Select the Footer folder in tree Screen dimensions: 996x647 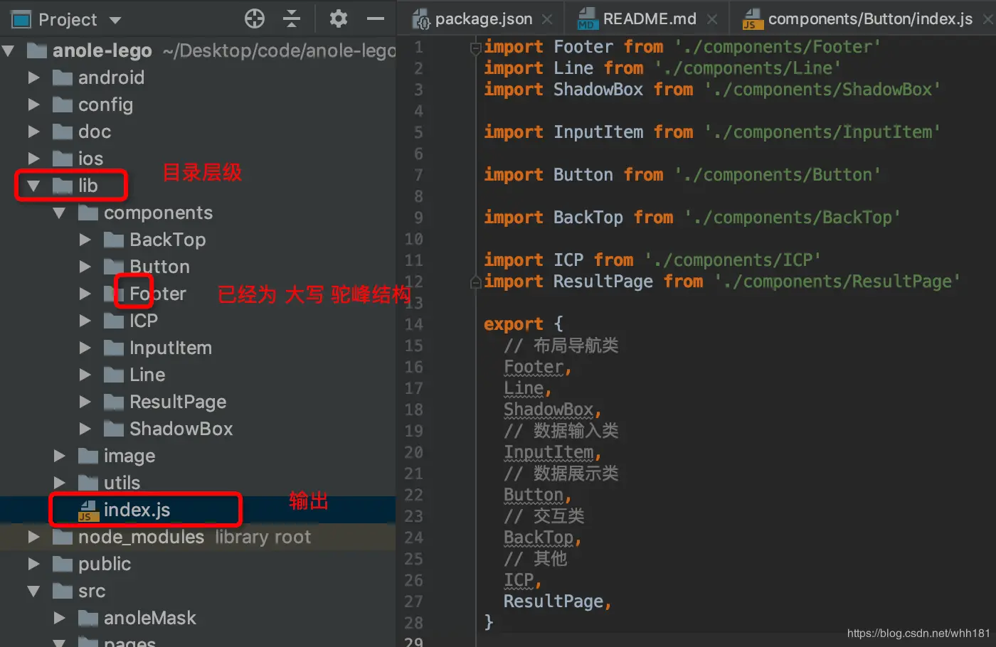(158, 294)
